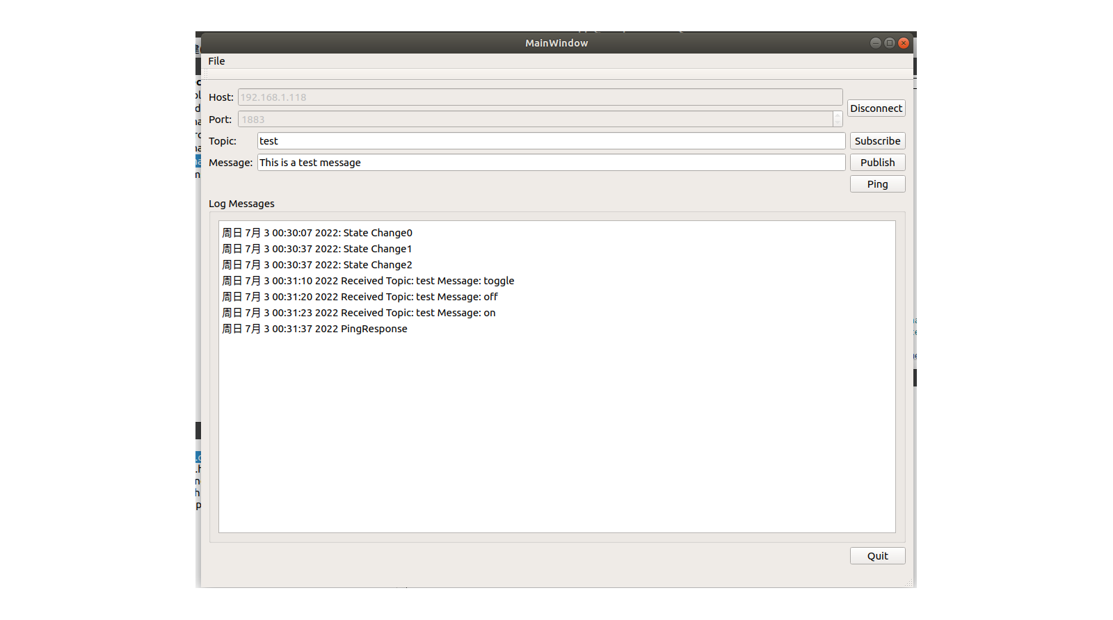This screenshot has width=1113, height=620.
Task: Open the File menu
Action: [216, 61]
